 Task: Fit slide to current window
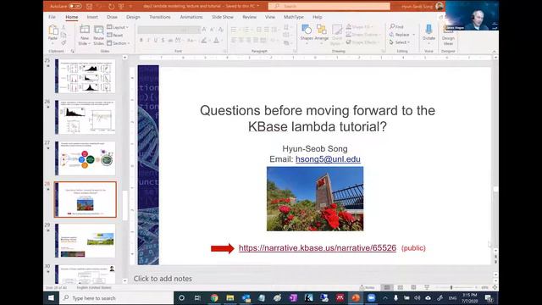pos(495,287)
